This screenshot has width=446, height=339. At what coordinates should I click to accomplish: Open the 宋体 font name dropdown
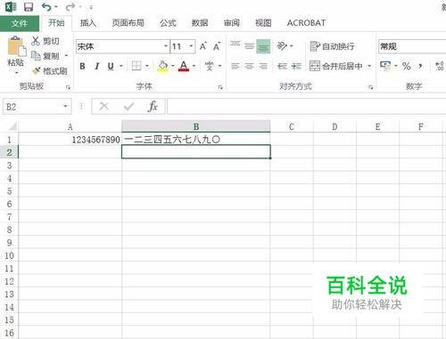coord(166,46)
